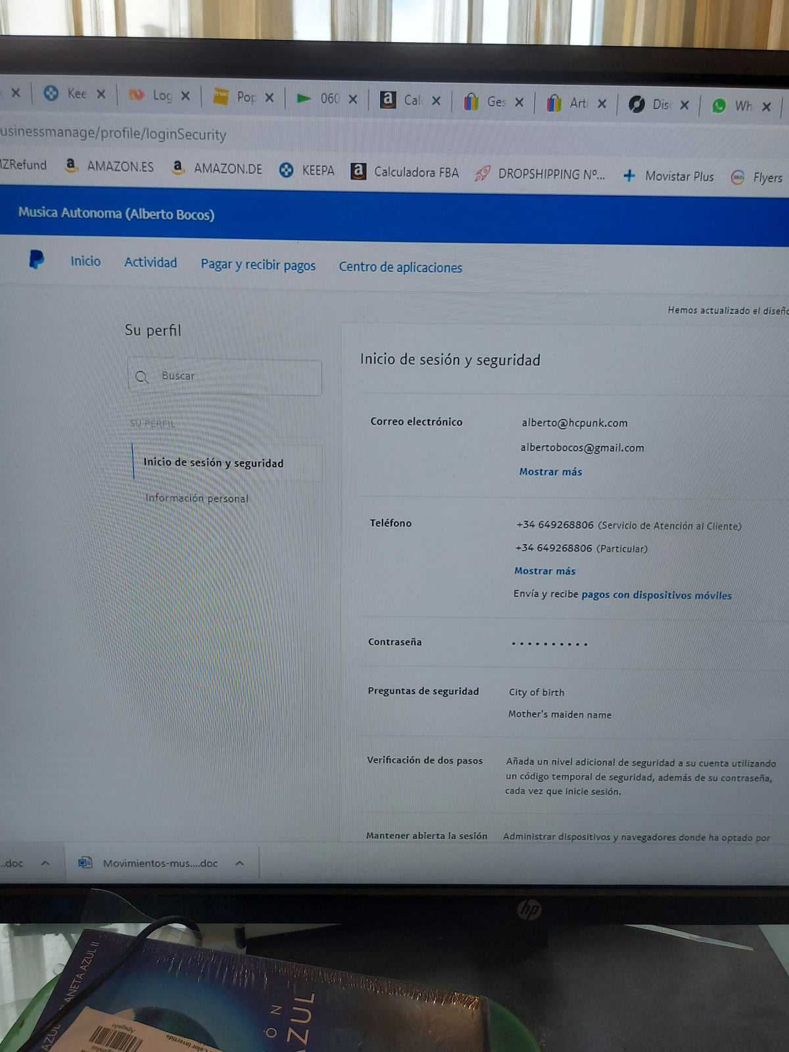Close the Pop browser tab
This screenshot has width=789, height=1052.
coord(270,98)
